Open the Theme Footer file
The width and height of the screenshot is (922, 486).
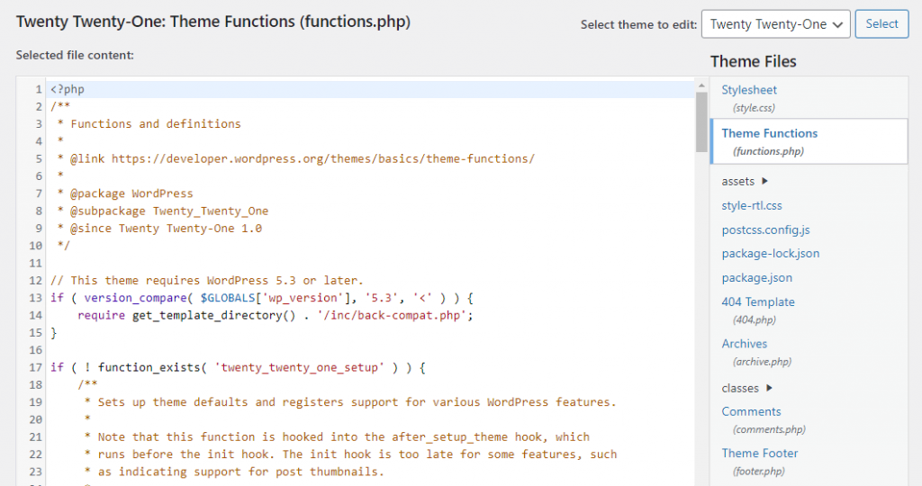tap(760, 454)
